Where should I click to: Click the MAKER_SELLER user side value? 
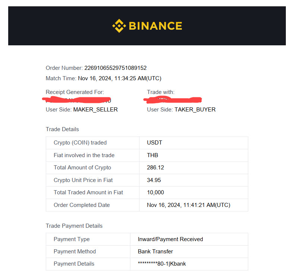coord(95,110)
